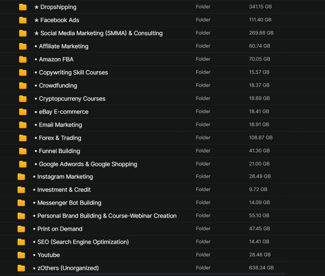
Task: Select Investment & Credit folder row
Action: [64, 190]
